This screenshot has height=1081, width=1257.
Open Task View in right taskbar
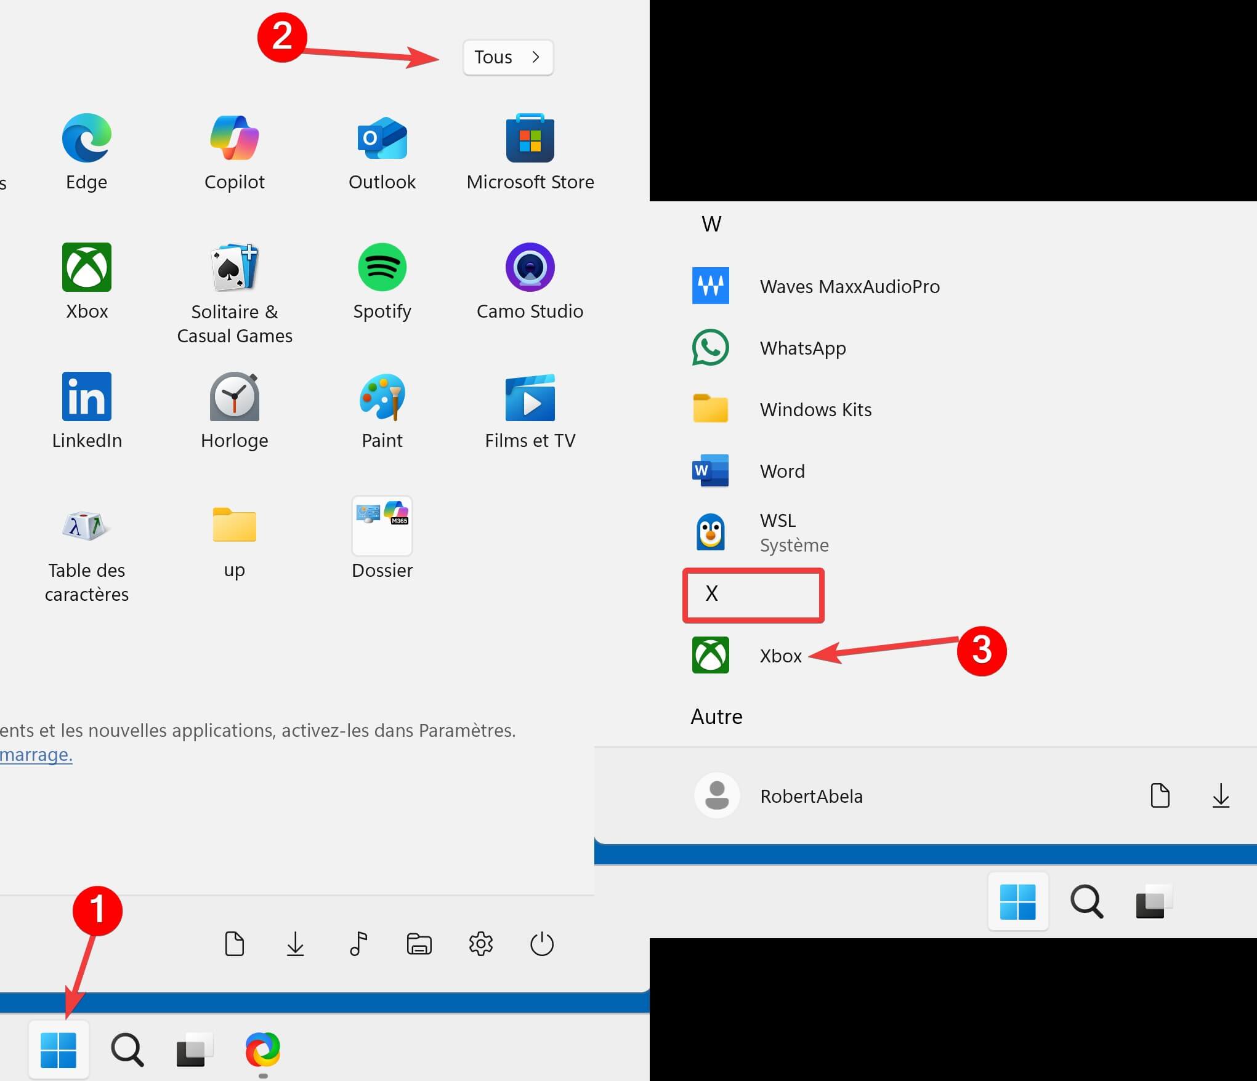click(1154, 901)
